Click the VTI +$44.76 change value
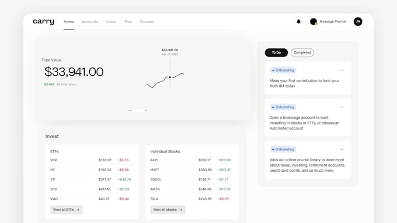The width and height of the screenshot is (397, 223). pos(124,179)
